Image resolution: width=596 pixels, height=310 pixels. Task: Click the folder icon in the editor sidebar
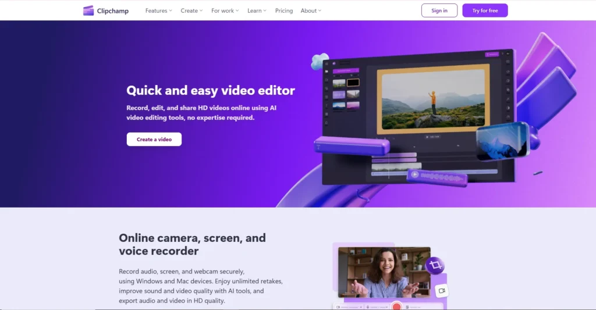click(327, 72)
